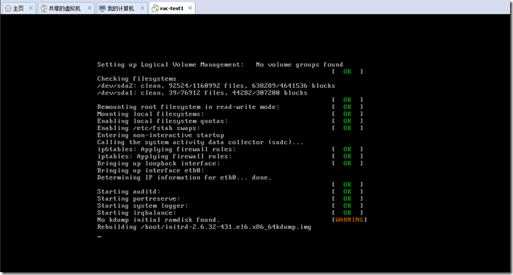Click 'iptables: Applying firewall rules' line
The height and width of the screenshot is (275, 513).
point(164,156)
